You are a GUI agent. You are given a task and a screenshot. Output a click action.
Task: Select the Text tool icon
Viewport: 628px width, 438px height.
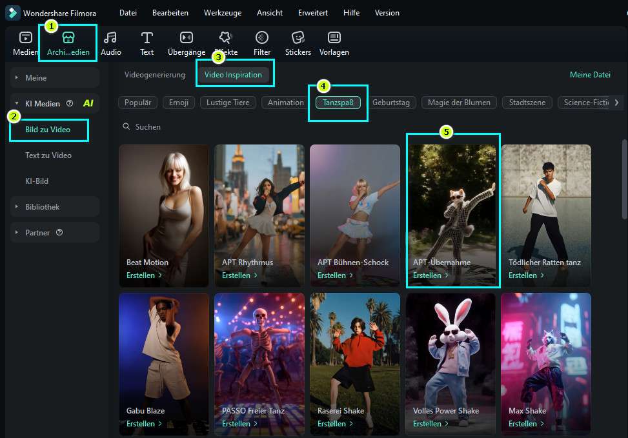pos(147,37)
